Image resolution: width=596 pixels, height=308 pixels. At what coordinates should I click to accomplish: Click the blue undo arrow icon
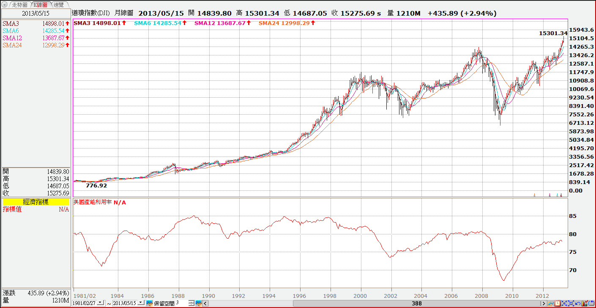pyautogui.click(x=578, y=304)
